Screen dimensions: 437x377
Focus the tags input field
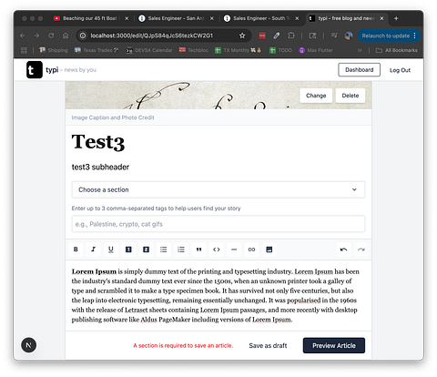point(218,224)
